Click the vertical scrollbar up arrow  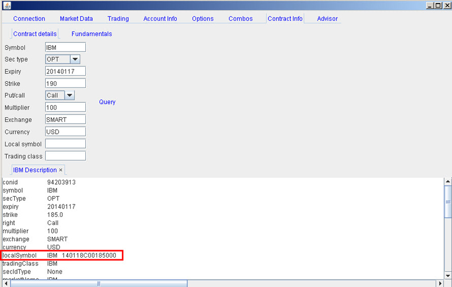point(447,181)
